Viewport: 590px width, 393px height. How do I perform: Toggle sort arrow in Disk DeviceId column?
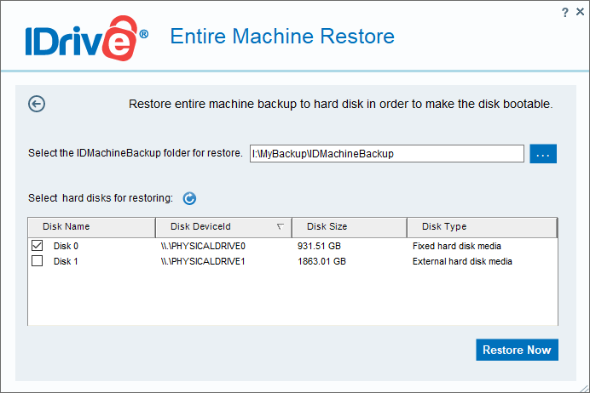click(281, 227)
